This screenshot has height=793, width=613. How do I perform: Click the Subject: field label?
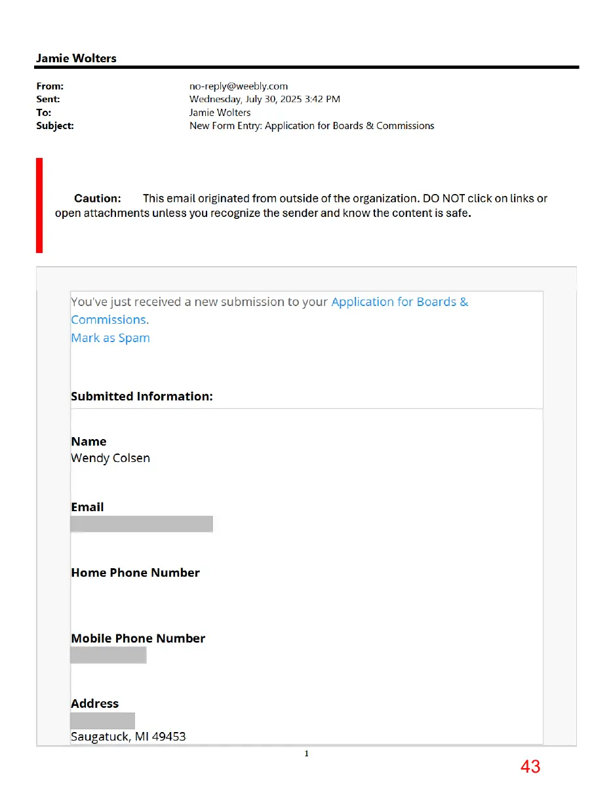pos(55,125)
